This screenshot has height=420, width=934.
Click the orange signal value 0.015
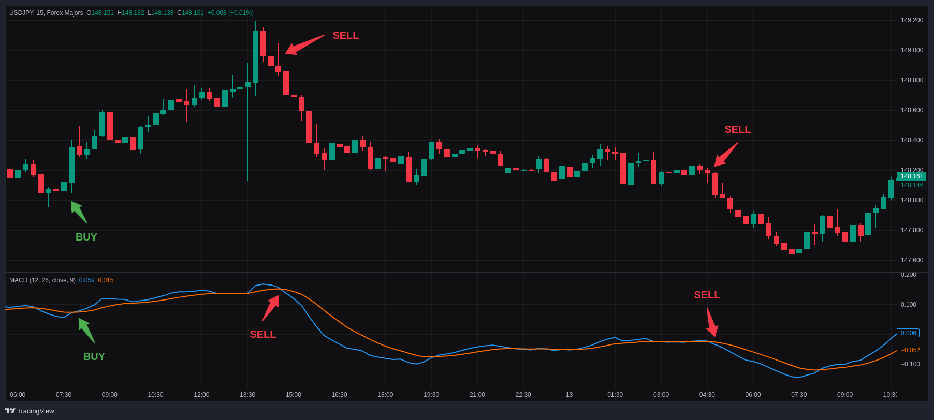click(x=106, y=280)
